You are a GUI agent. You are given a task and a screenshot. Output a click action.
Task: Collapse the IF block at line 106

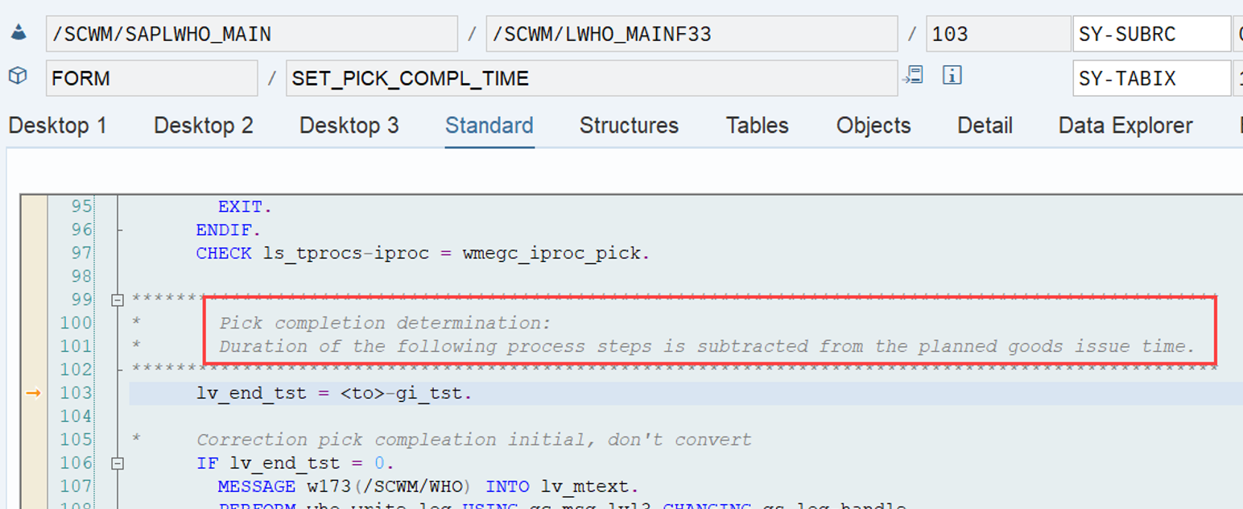coord(118,463)
